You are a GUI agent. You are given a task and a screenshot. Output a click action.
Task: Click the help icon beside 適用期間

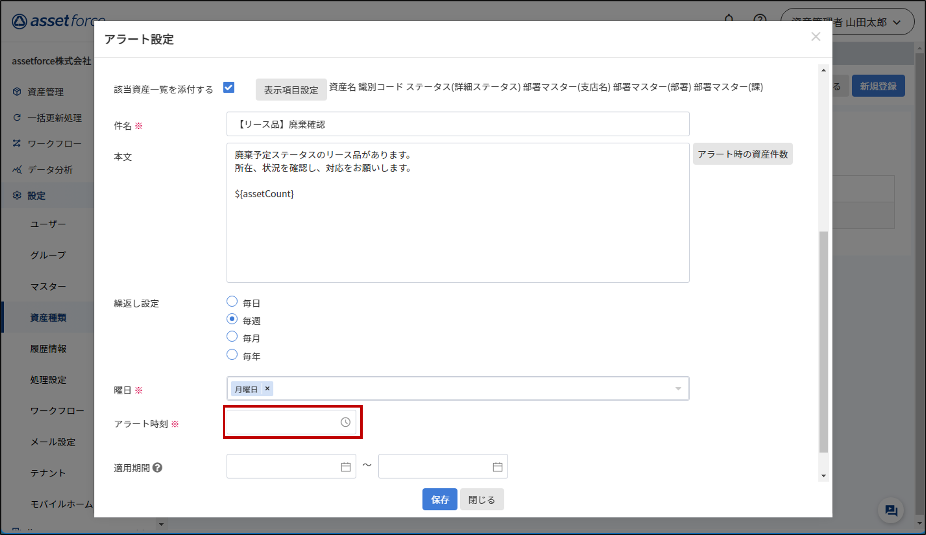coord(157,468)
